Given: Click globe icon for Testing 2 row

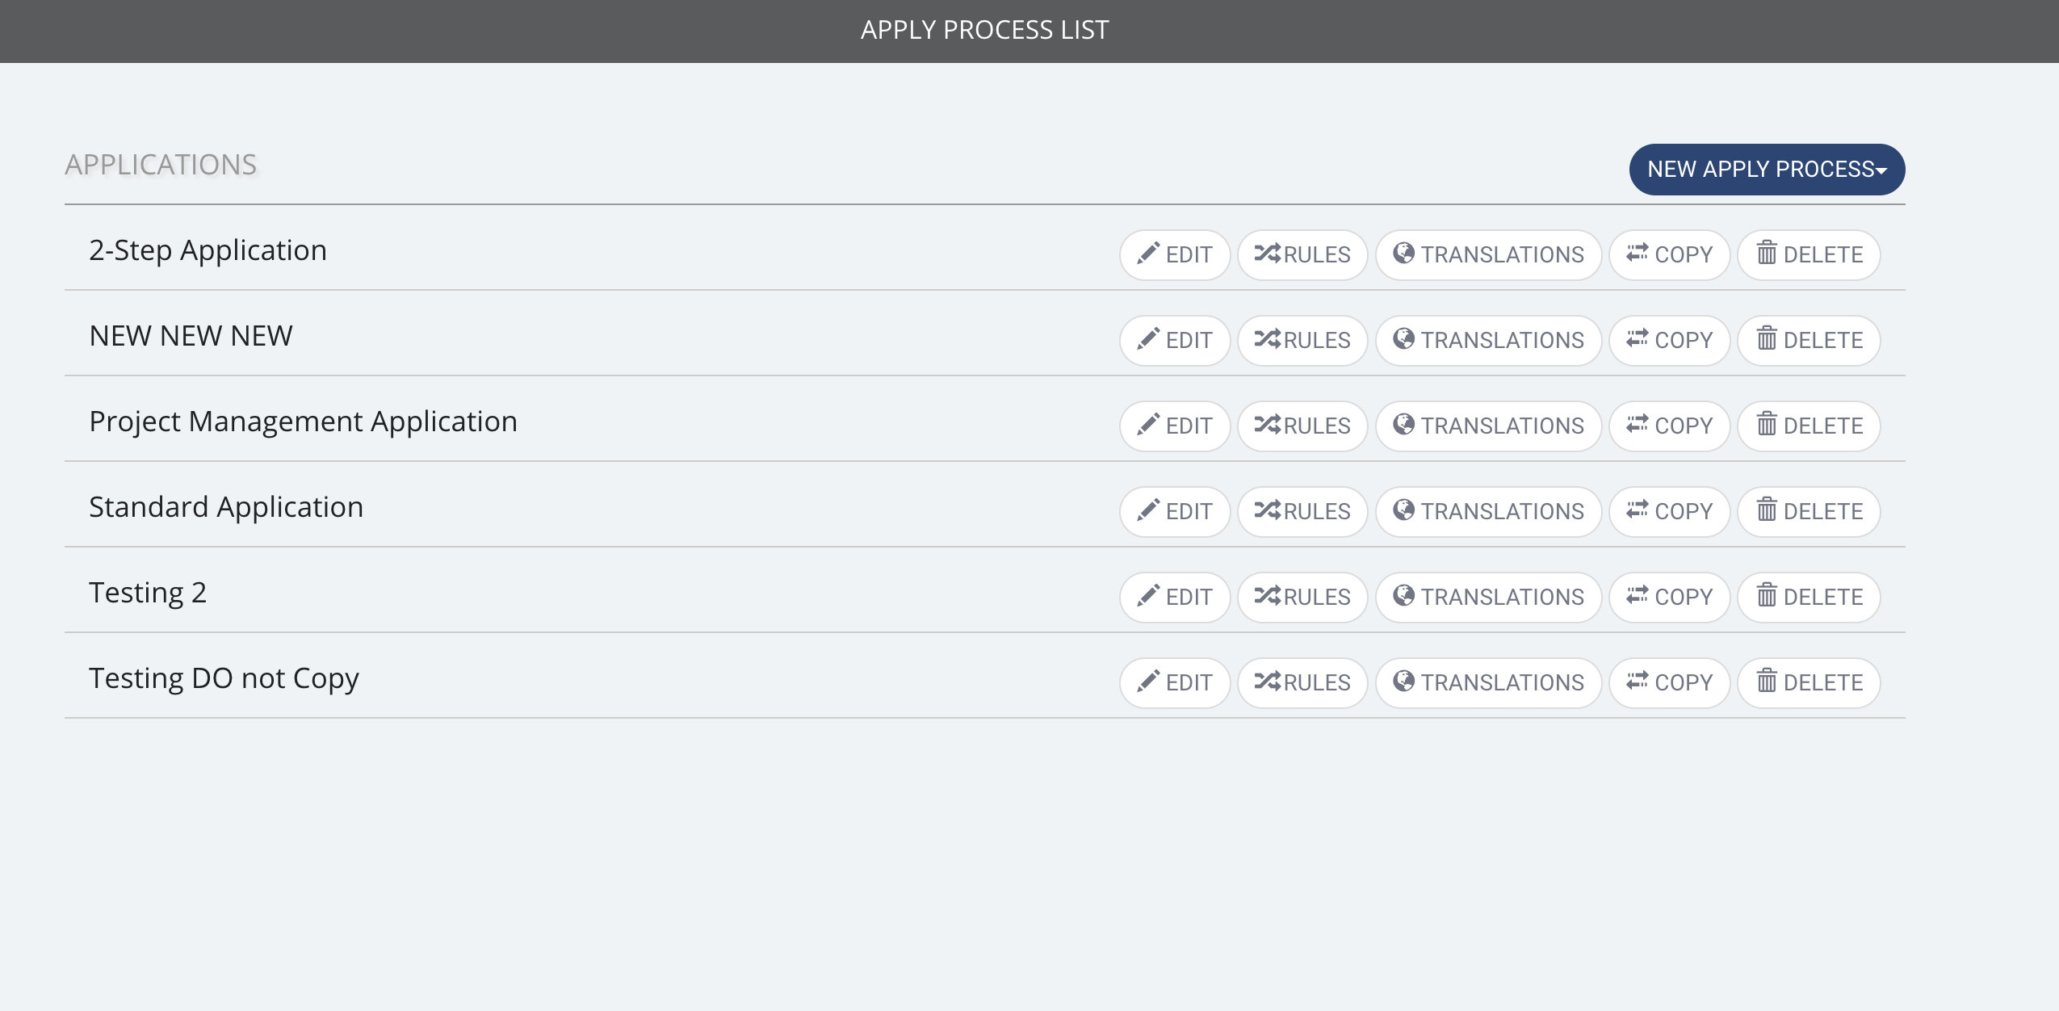Looking at the screenshot, I should 1403,595.
